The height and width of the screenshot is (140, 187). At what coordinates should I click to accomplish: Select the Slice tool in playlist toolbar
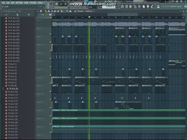61,11
